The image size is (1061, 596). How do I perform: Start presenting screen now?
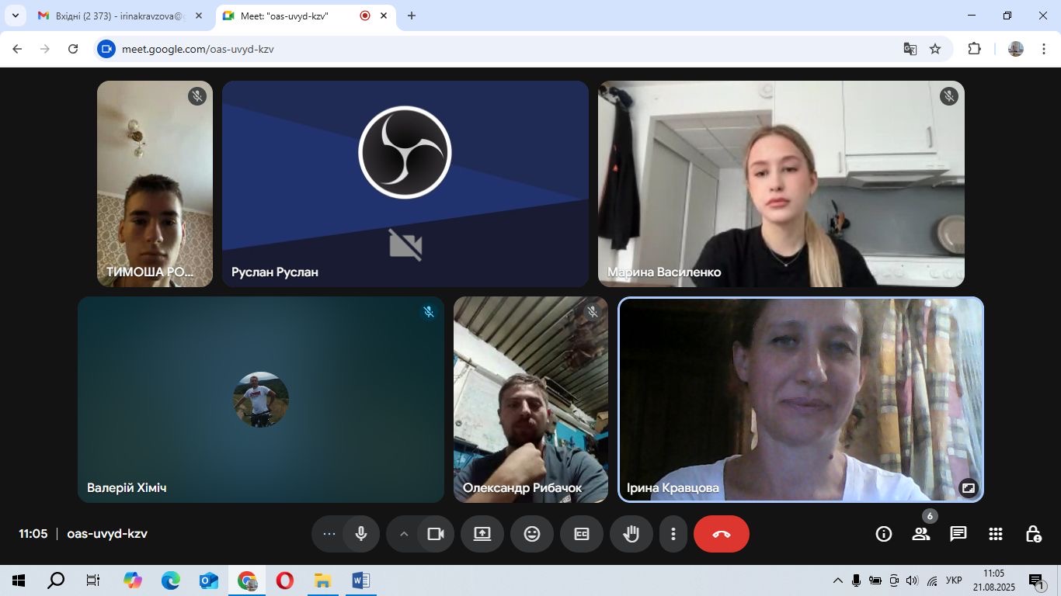(x=482, y=534)
